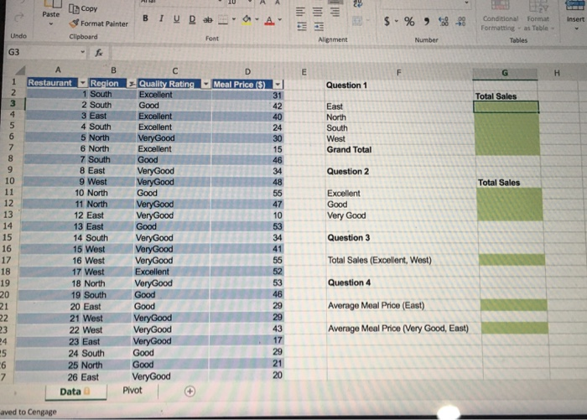Open the Borders dropdown arrow
The image size is (587, 420).
[x=234, y=19]
